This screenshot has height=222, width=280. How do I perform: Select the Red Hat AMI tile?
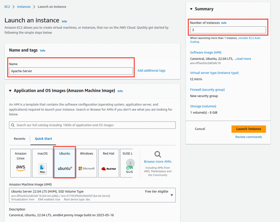pyautogui.click(x=109, y=163)
